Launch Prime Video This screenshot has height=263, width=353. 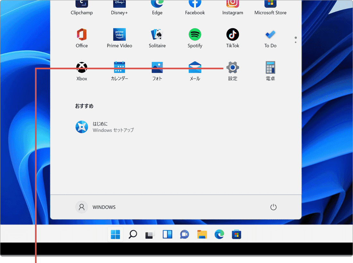(119, 38)
